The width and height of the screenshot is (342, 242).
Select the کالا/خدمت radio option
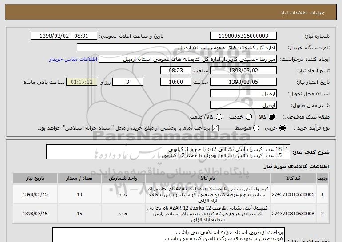(219, 117)
